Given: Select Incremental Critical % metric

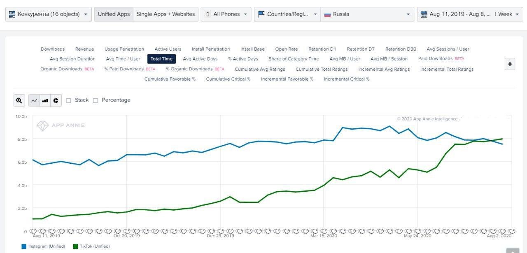Looking at the screenshot, I should point(347,79).
